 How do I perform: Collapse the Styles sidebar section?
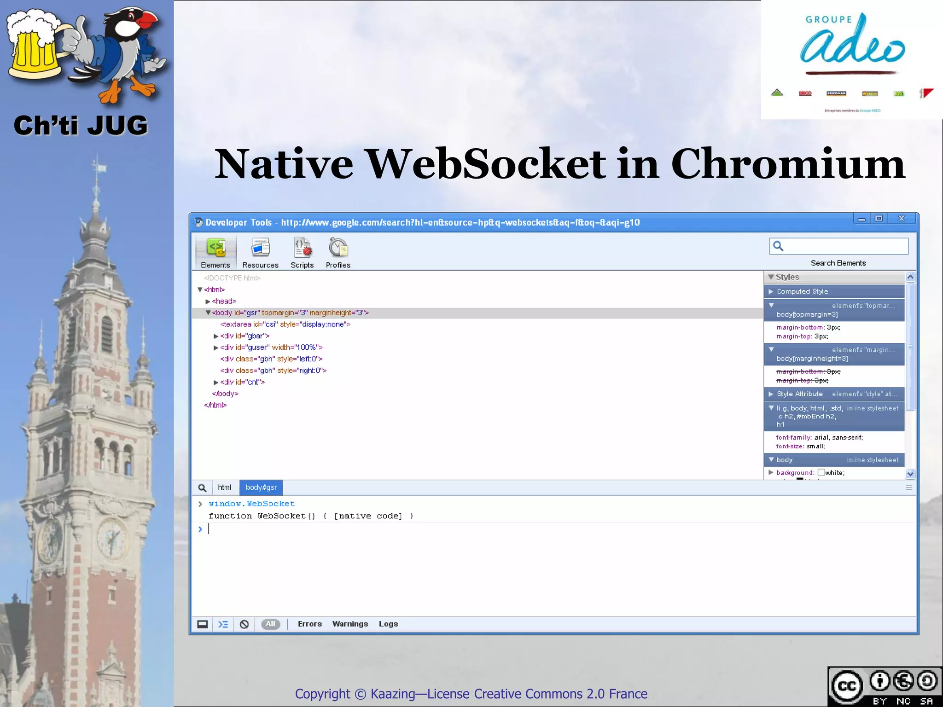pos(771,277)
